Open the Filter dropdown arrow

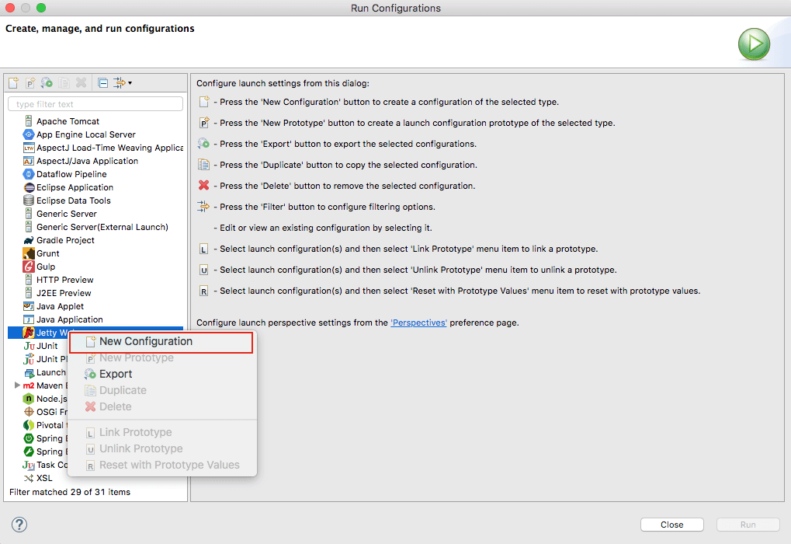coord(130,82)
